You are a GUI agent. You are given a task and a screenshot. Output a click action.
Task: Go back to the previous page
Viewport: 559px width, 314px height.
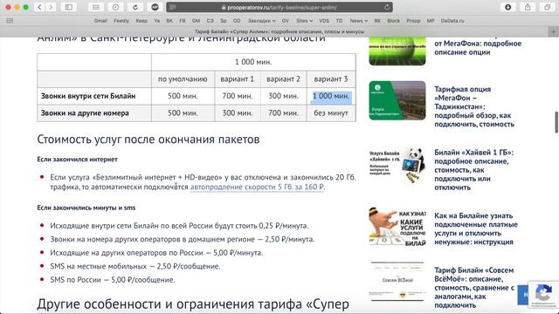(x=39, y=7)
